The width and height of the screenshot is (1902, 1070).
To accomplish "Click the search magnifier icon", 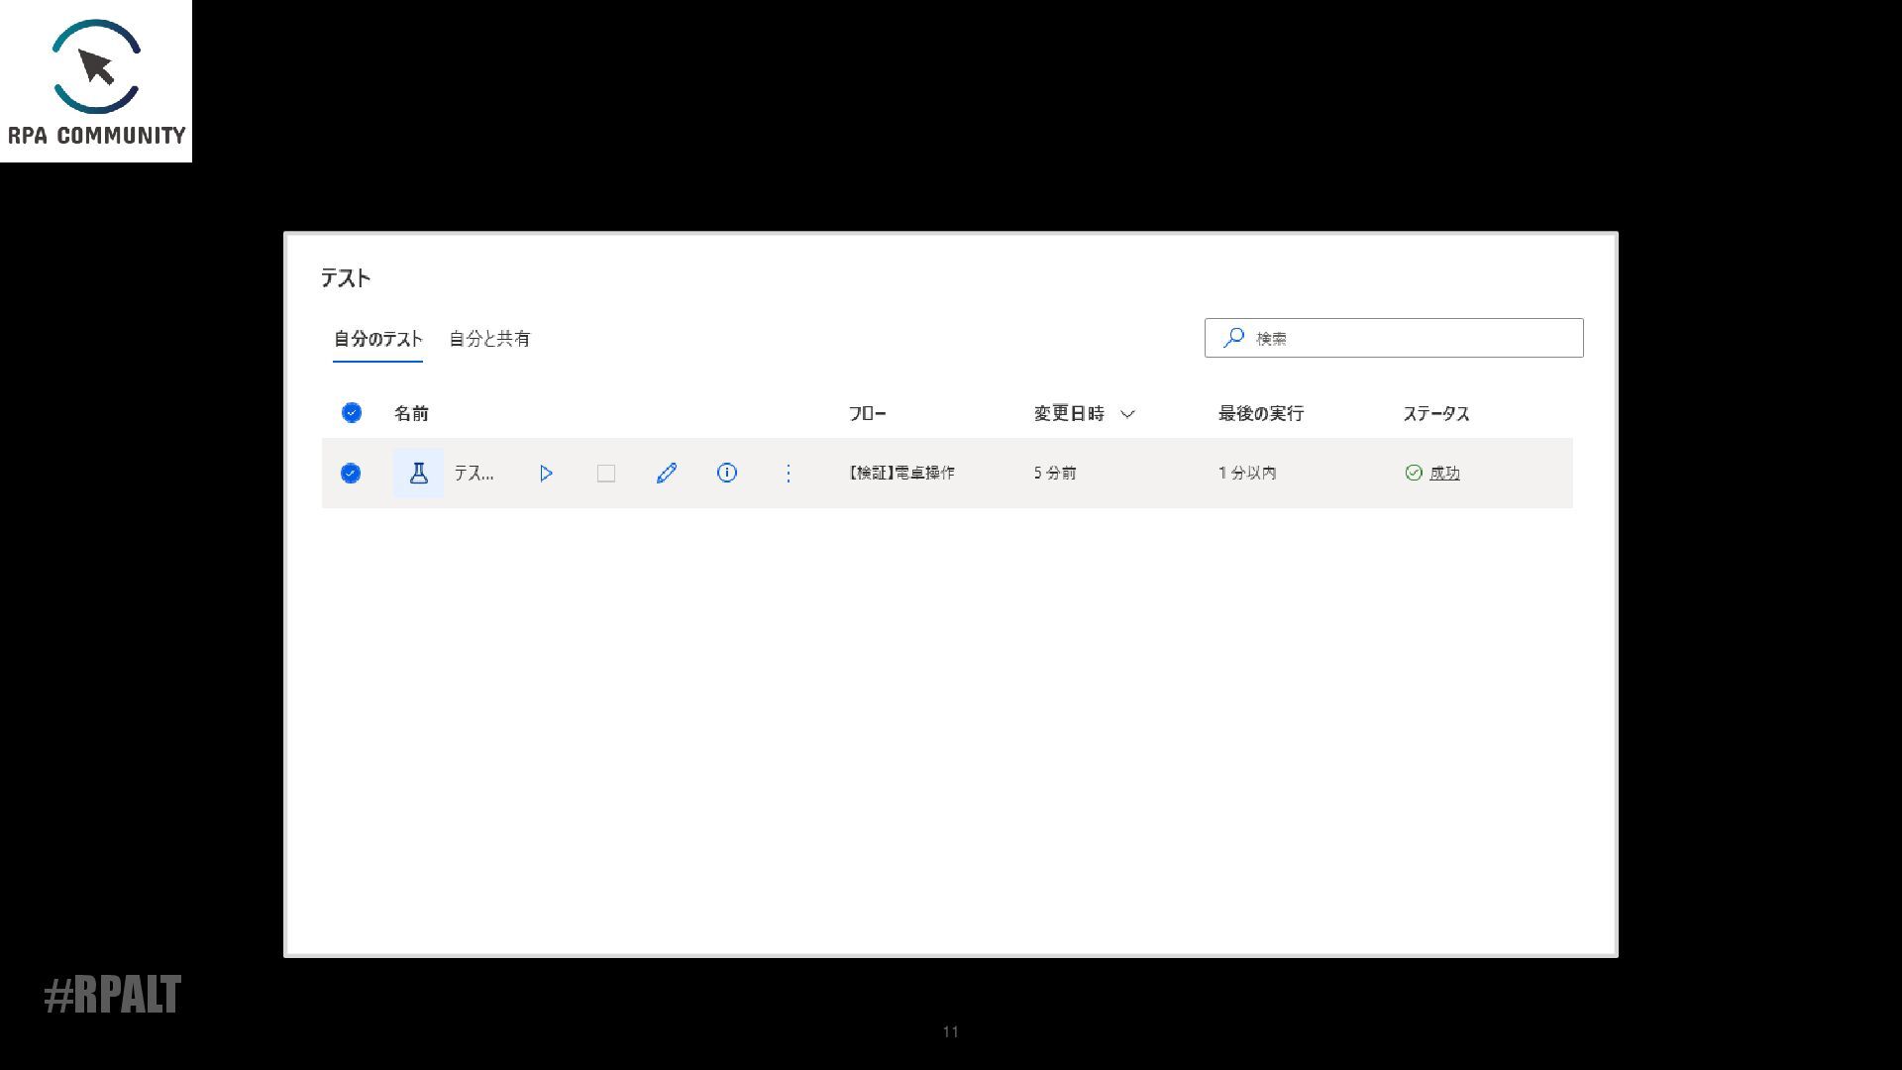I will click(x=1233, y=338).
